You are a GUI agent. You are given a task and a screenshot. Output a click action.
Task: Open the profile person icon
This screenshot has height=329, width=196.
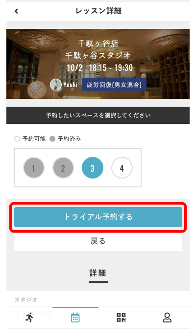click(167, 317)
